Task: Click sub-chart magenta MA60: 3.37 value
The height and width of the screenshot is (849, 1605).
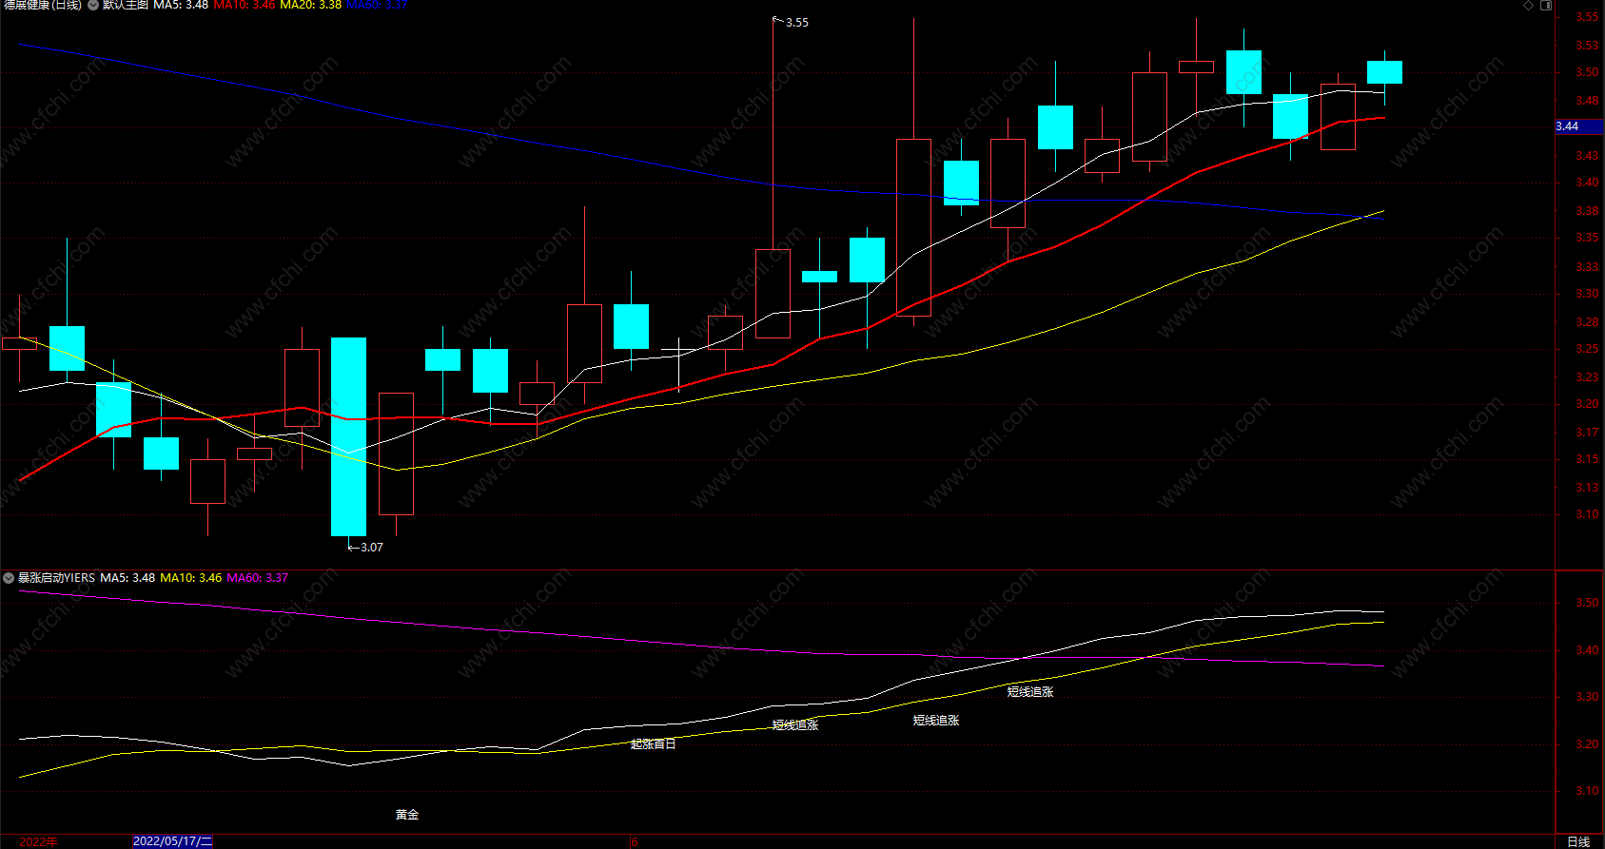Action: [257, 578]
